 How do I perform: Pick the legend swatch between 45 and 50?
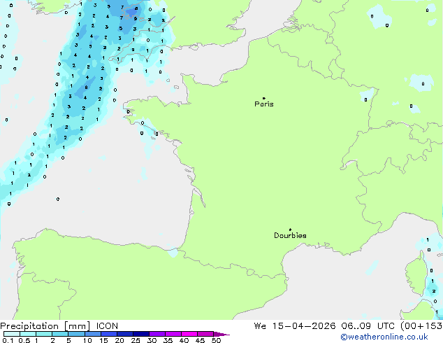pyautogui.click(x=205, y=334)
